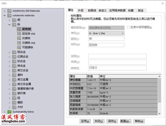Click the 可锻铸铁 material icon
This screenshot has width=166, height=126.
[x=19, y=47]
